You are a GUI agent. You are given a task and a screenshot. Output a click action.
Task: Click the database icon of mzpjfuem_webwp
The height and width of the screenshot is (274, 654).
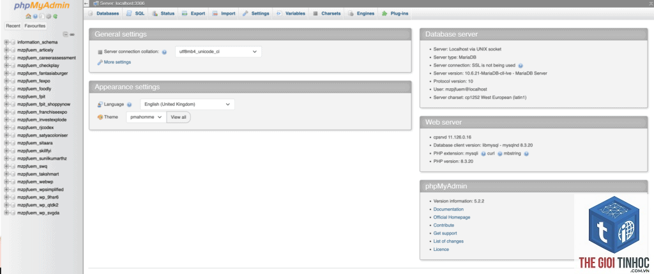[x=13, y=182]
